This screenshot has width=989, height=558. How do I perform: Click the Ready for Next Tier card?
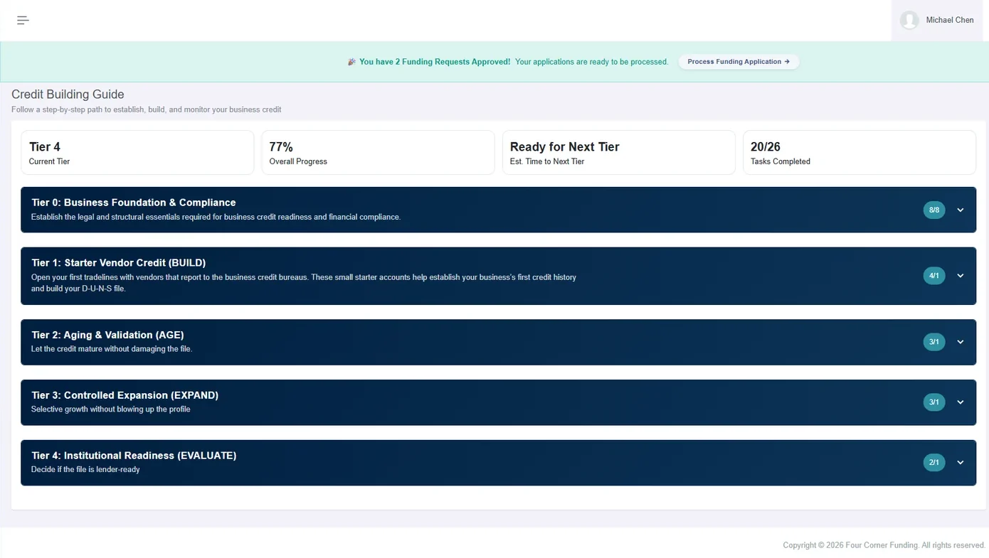point(618,152)
